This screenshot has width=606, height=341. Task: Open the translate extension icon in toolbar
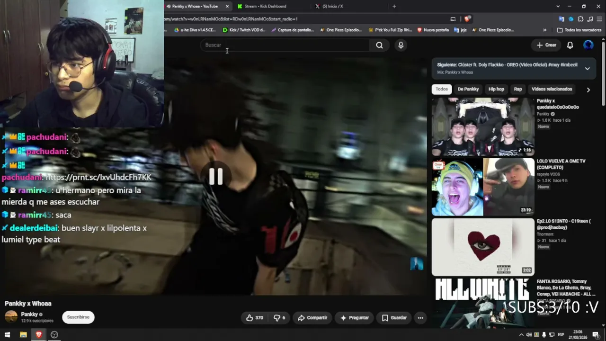click(561, 19)
